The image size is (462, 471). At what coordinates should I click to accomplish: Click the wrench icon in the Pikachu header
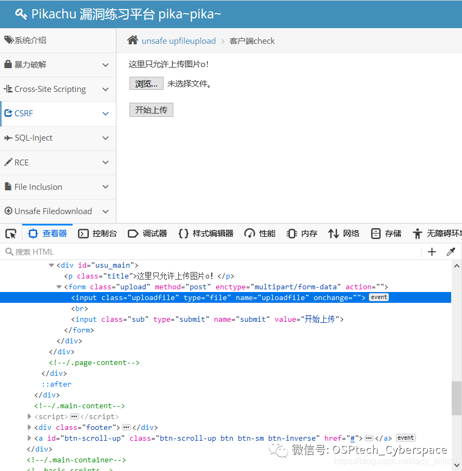click(x=20, y=15)
